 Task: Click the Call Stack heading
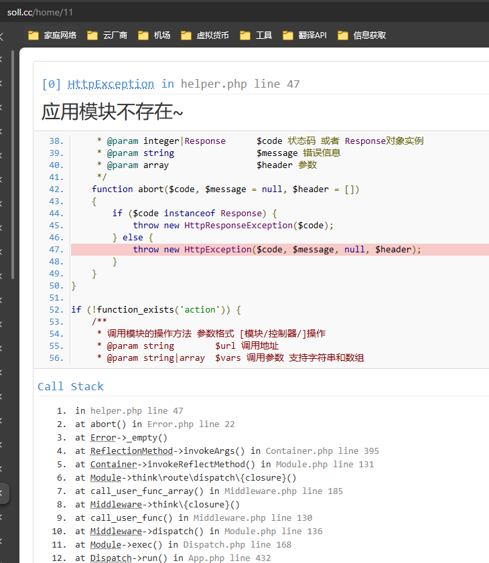70,386
